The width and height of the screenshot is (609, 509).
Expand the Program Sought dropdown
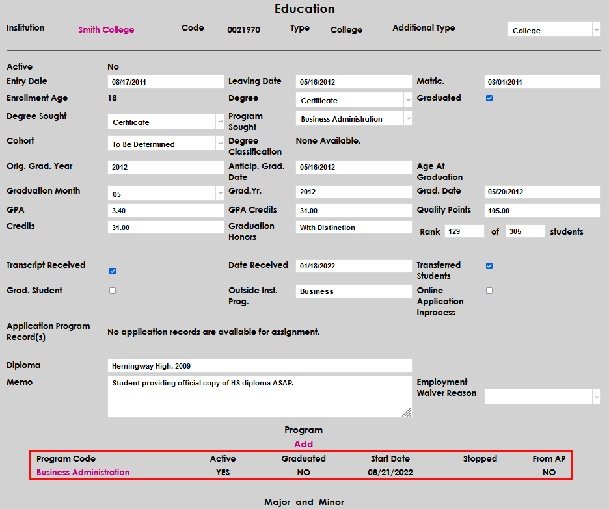tap(353, 119)
